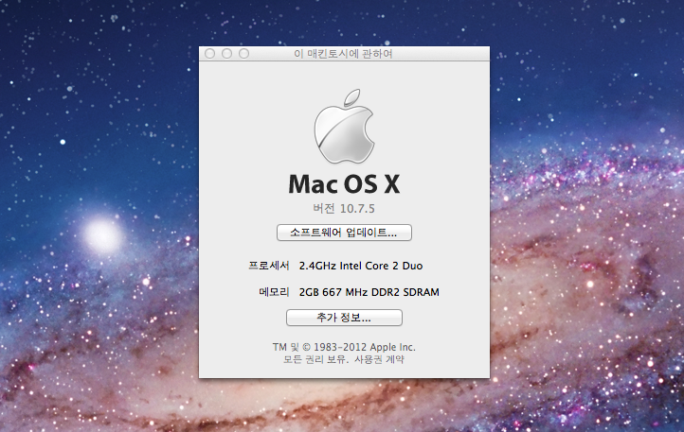Click the zoom button in the title bar
This screenshot has height=432, width=684.
pyautogui.click(x=244, y=54)
